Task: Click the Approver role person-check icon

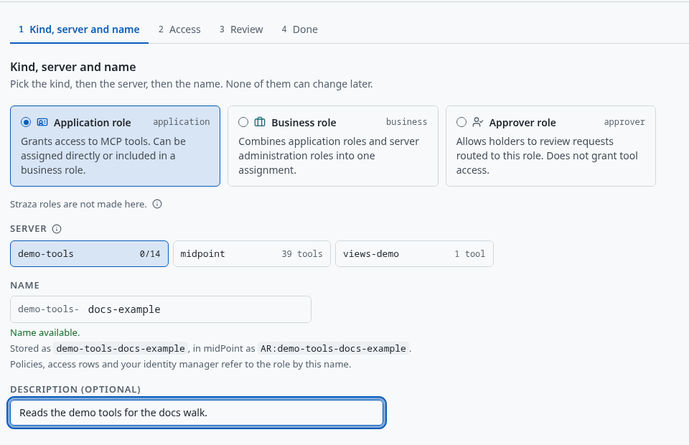Action: tap(478, 122)
